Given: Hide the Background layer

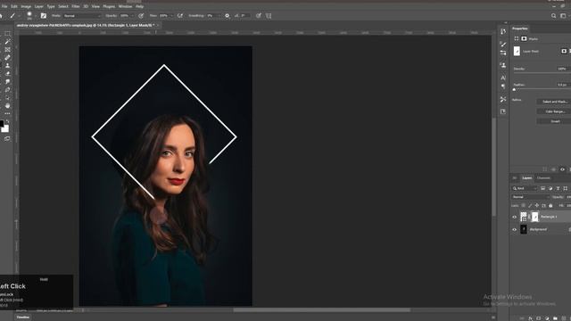Looking at the screenshot, I should click(515, 230).
